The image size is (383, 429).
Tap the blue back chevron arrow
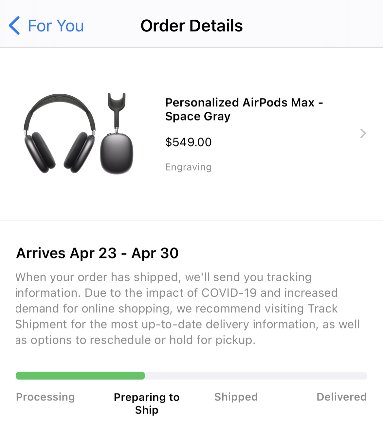tap(14, 26)
